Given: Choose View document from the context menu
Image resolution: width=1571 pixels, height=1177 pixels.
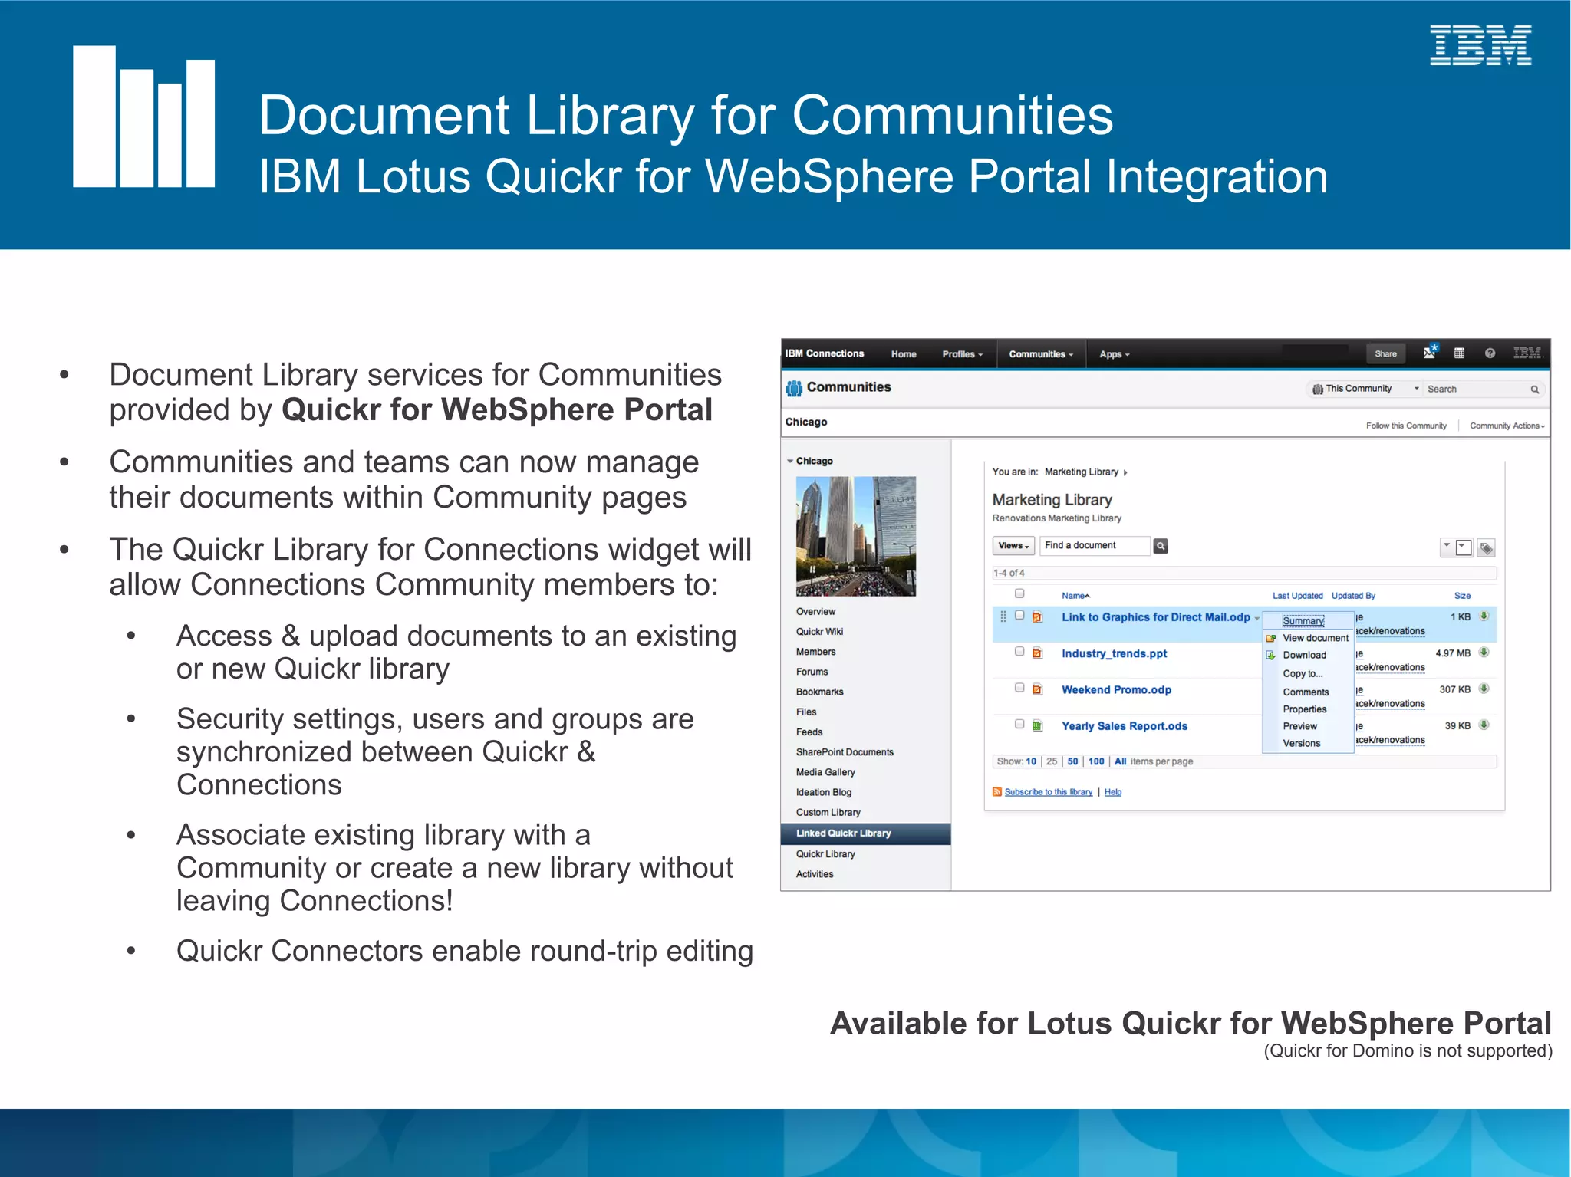Looking at the screenshot, I should tap(1315, 638).
